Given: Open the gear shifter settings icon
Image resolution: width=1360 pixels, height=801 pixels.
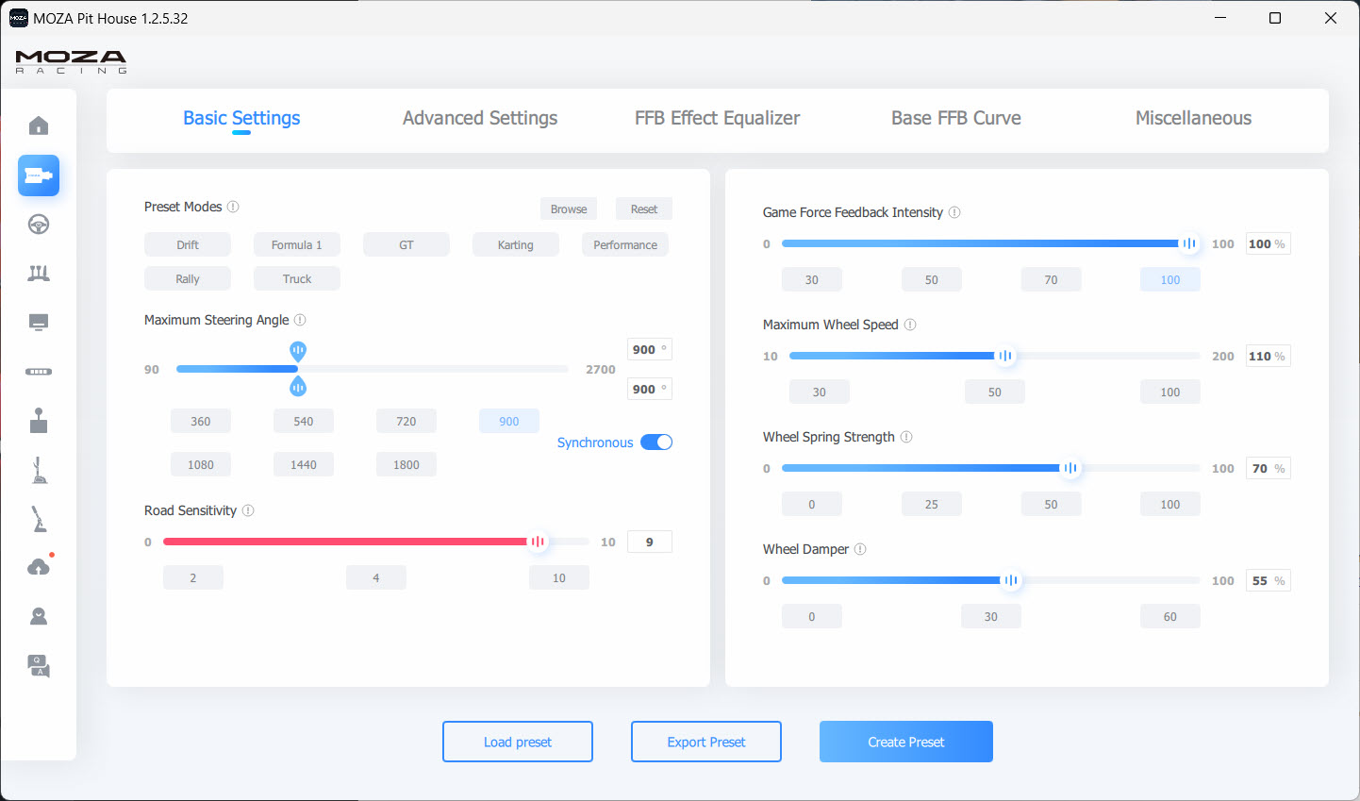Looking at the screenshot, I should coord(39,421).
